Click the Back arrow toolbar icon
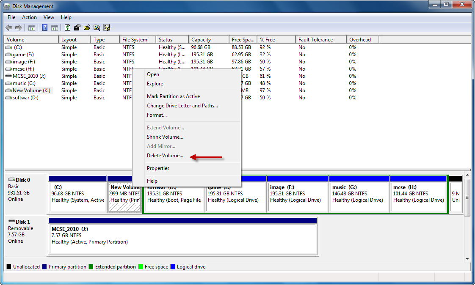 (x=9, y=28)
